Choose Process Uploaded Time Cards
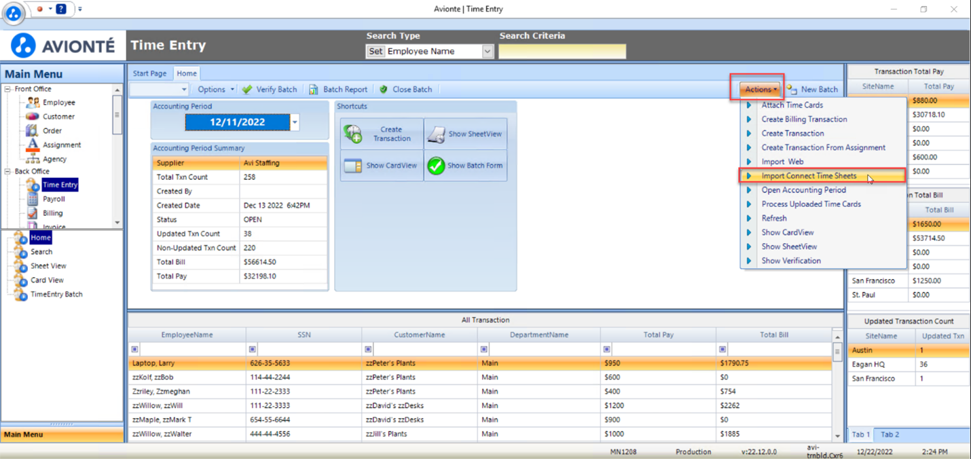 point(811,204)
